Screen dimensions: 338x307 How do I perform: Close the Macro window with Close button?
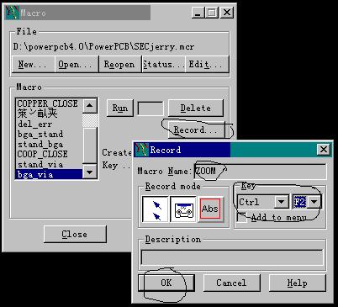[75, 234]
